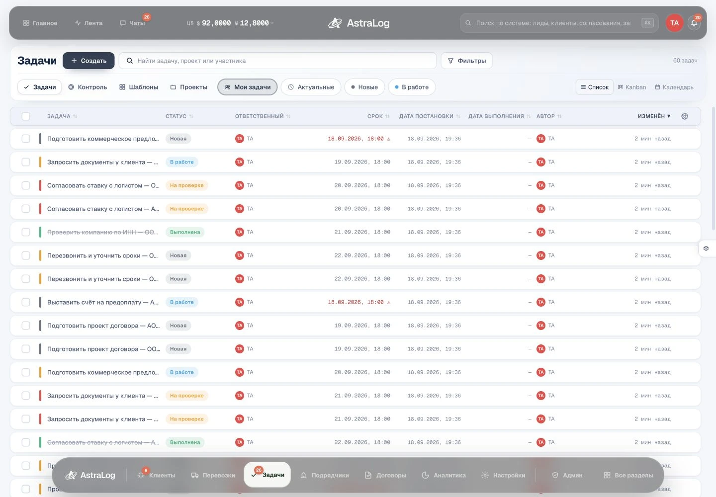Click the AstraLog logo in top bar
Screen dimensions: 716x497
358,23
